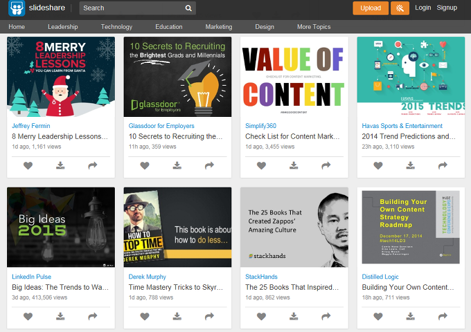Open the title "2014 Trend Predictions and..."

pyautogui.click(x=409, y=136)
